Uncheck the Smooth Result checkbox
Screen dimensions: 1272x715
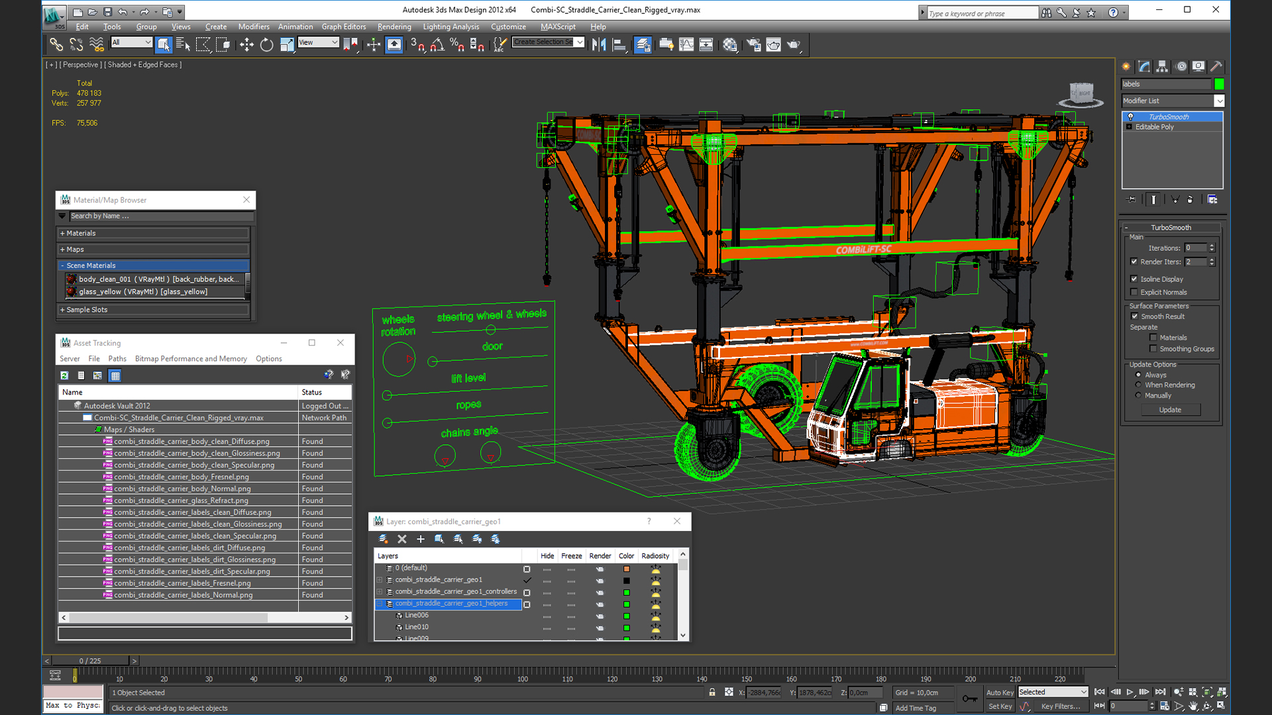coord(1134,316)
